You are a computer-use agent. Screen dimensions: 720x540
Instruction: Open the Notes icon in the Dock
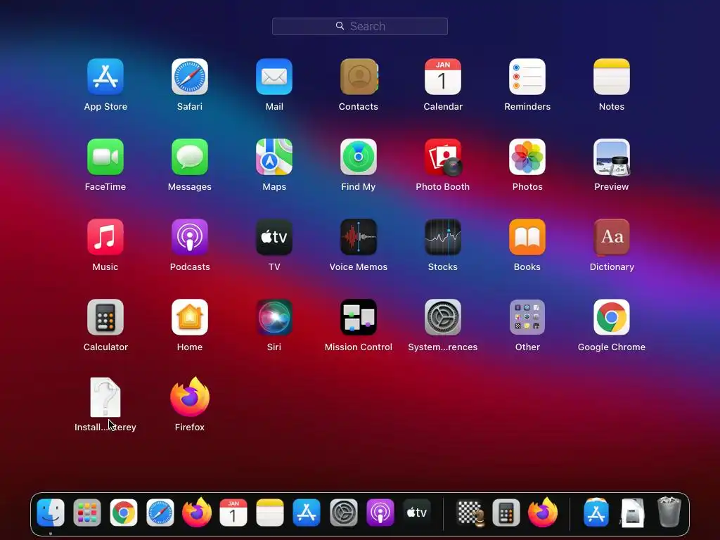(x=270, y=513)
